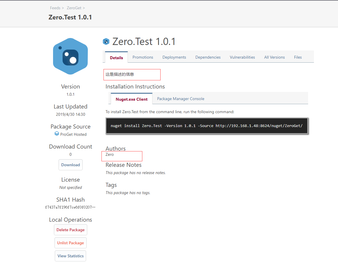The image size is (338, 264).
Task: View the Dependencies tab
Action: (x=208, y=57)
